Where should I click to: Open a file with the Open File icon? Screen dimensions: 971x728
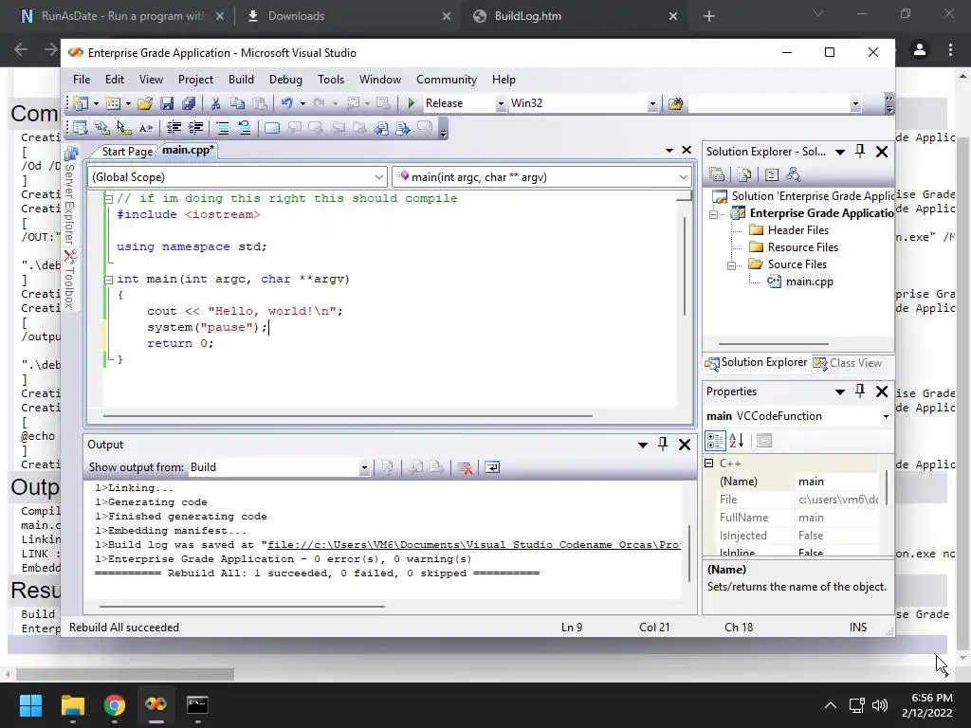(145, 103)
